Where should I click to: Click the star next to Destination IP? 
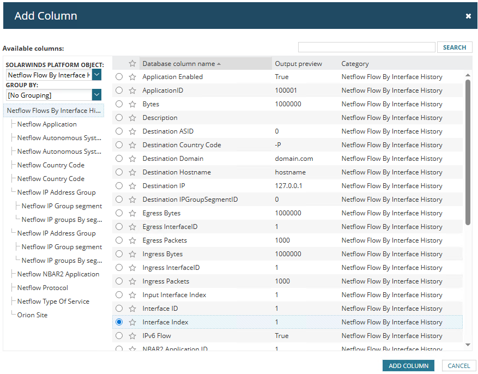coord(132,186)
